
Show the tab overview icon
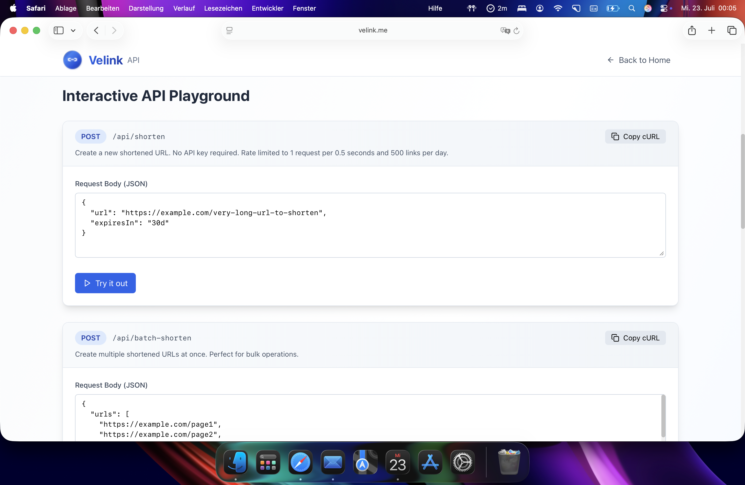(732, 30)
